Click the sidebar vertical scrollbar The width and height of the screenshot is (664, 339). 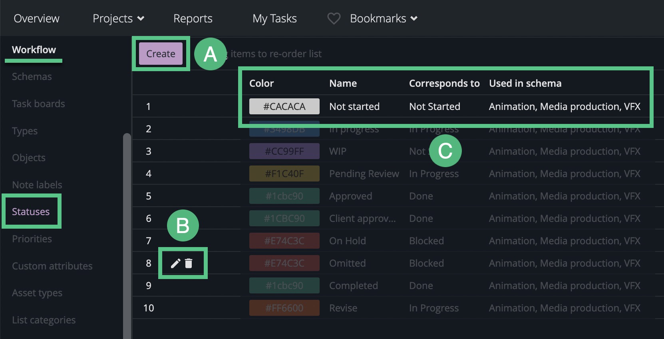click(x=127, y=236)
